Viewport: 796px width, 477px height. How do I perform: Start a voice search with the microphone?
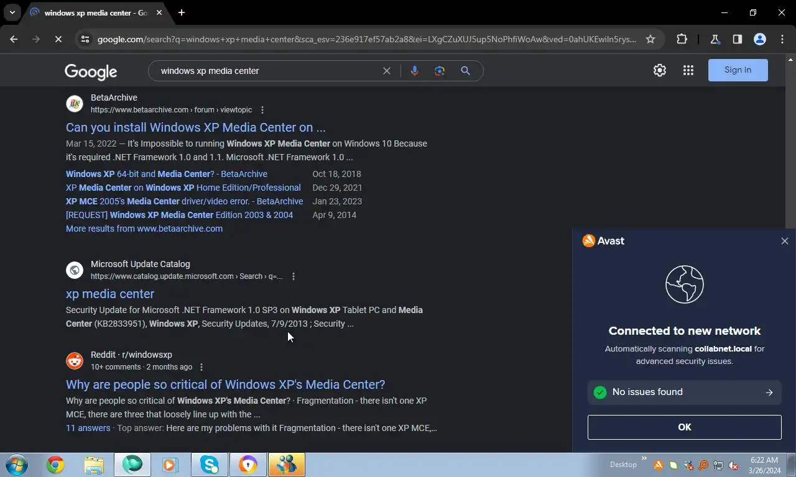(415, 71)
